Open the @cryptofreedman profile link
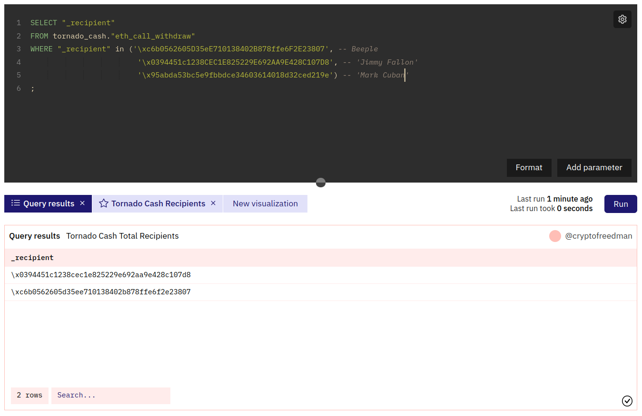The image size is (642, 416). [x=599, y=236]
